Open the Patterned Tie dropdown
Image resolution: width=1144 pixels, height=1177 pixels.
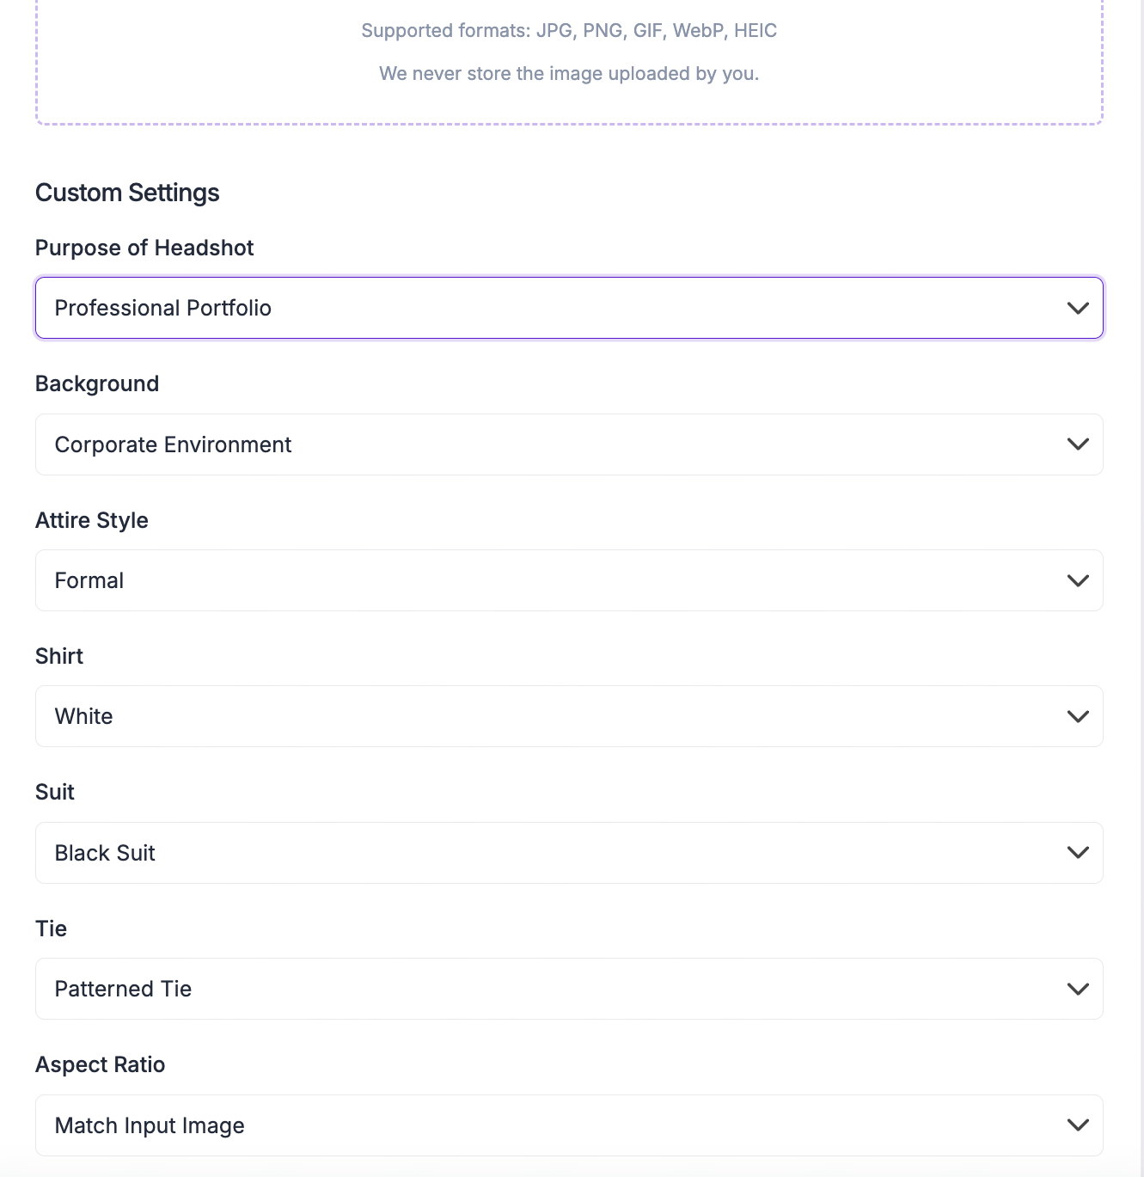569,989
